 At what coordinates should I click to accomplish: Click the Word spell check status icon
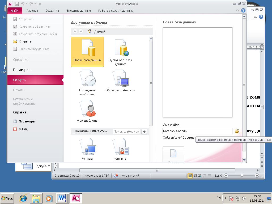click(116, 176)
